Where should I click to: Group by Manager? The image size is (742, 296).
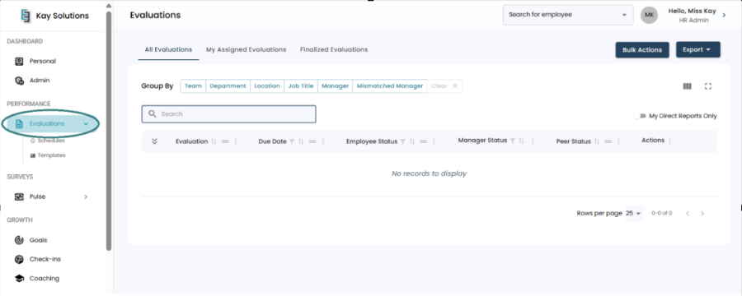tap(335, 86)
